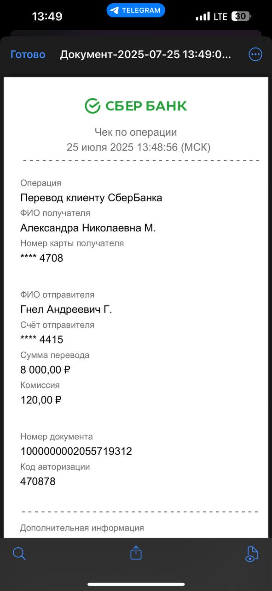Open the share sheet icon
The image size is (272, 591).
[136, 553]
